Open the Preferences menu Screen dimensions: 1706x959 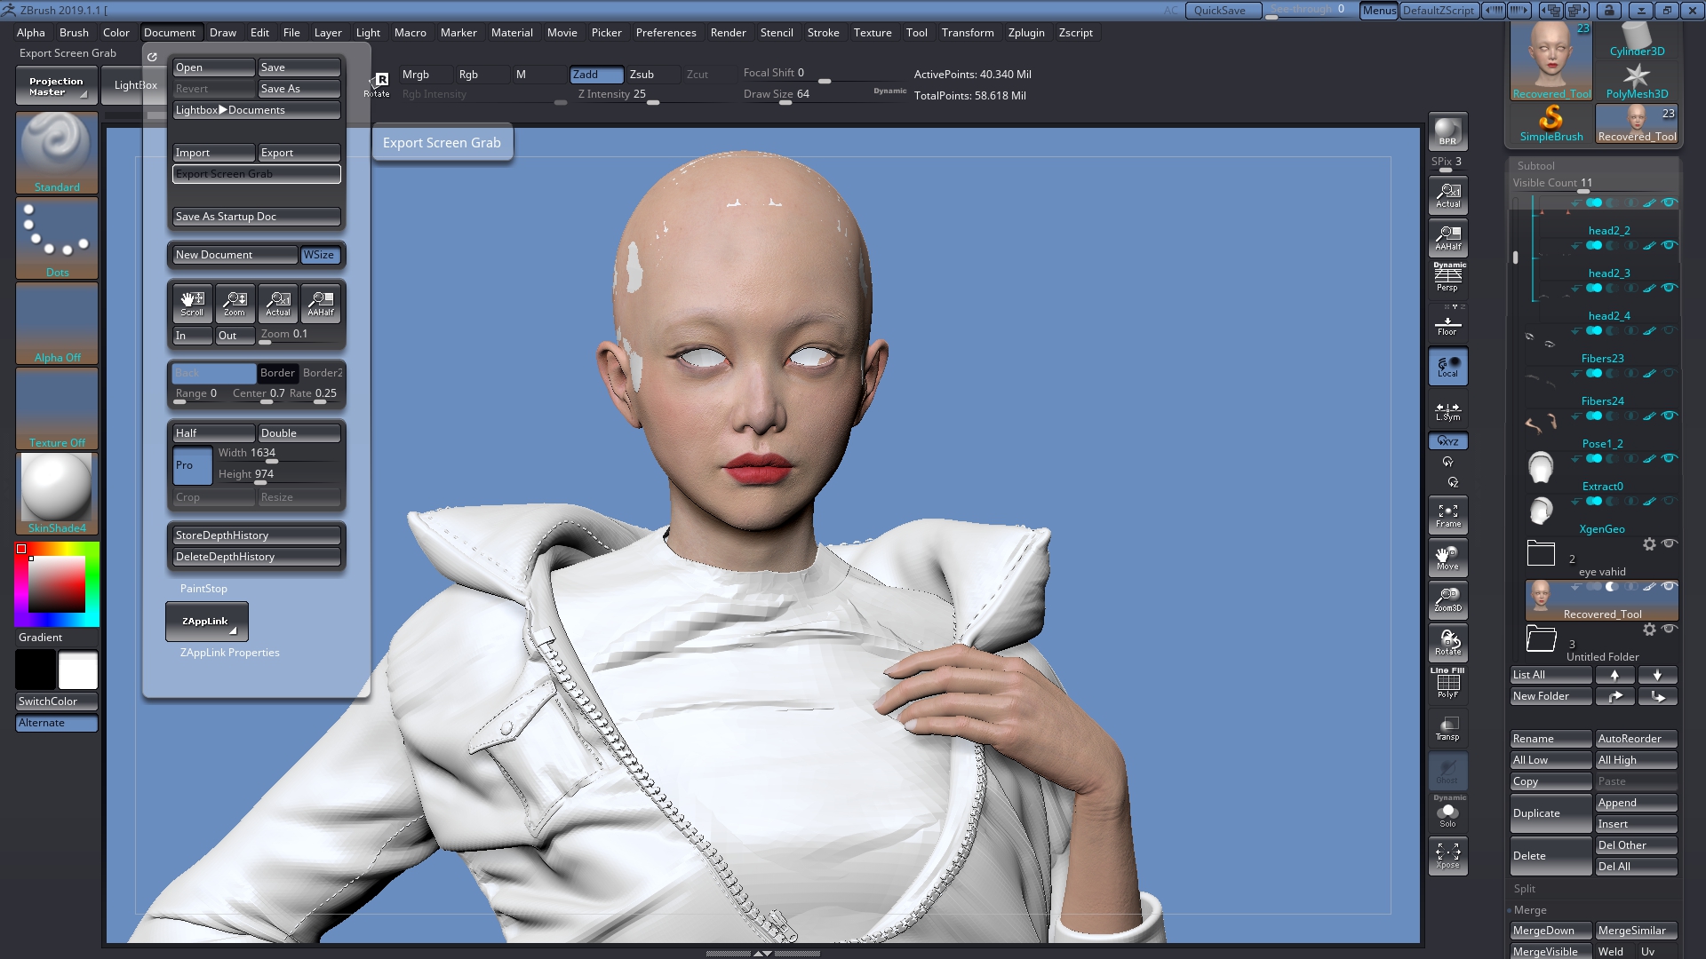coord(666,33)
